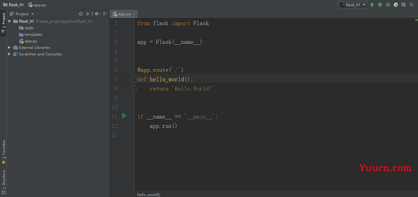Close the app.py editor tab
This screenshot has width=418, height=197.
tap(134, 14)
